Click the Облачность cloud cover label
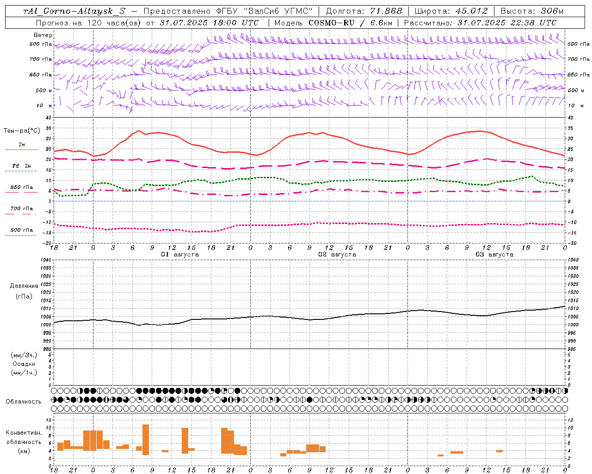The height and width of the screenshot is (474, 592). pyautogui.click(x=24, y=401)
